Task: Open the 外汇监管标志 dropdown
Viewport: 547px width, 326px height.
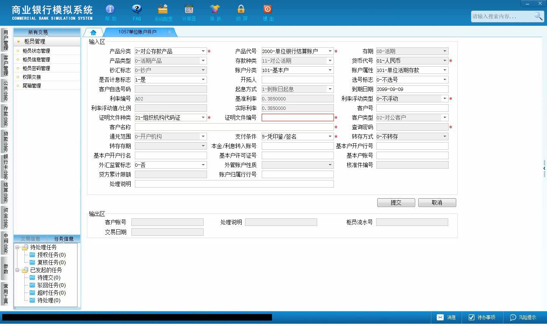Action: (203, 165)
